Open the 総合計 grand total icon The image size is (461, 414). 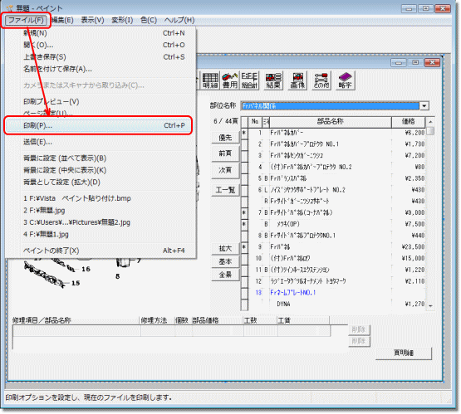pos(249,80)
